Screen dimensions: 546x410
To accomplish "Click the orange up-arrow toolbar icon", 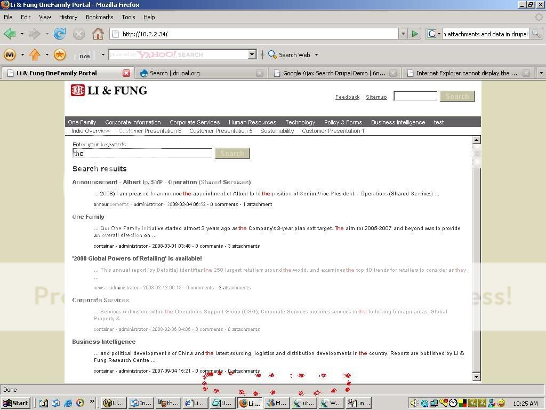I will pyautogui.click(x=35, y=54).
